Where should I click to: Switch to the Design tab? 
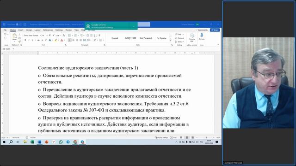click(x=29, y=30)
